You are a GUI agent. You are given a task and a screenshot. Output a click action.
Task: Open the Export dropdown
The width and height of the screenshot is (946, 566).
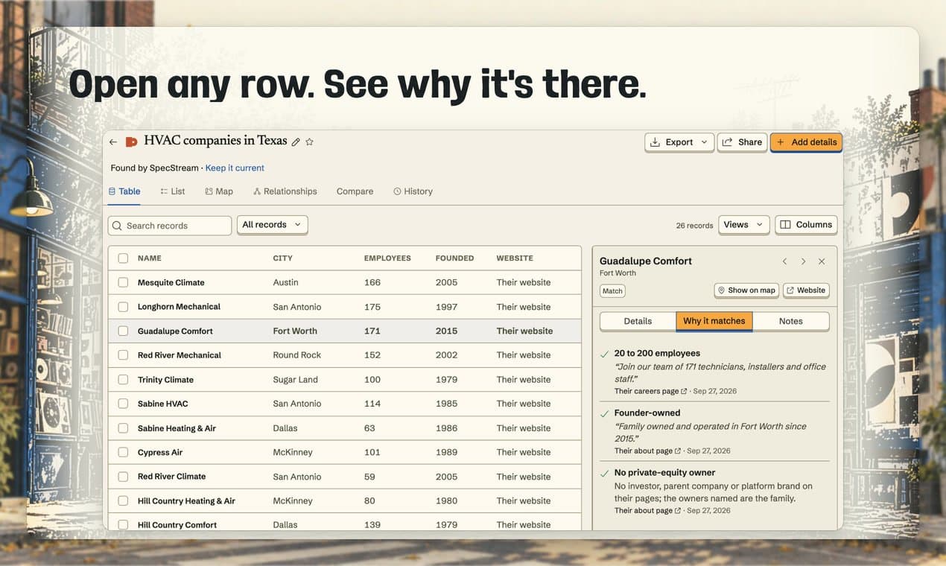click(679, 142)
